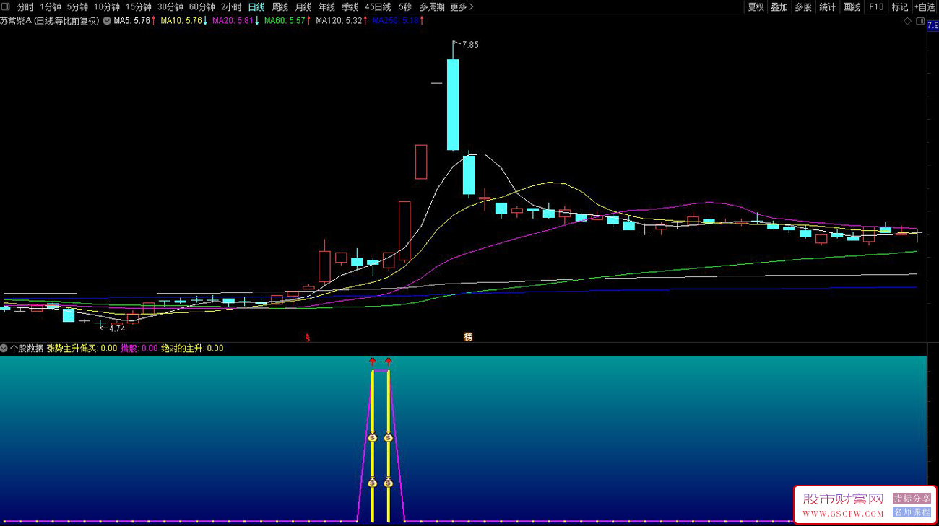The height and width of the screenshot is (526, 939).
Task: Click the 猎股: 0.00 label
Action: 139,348
